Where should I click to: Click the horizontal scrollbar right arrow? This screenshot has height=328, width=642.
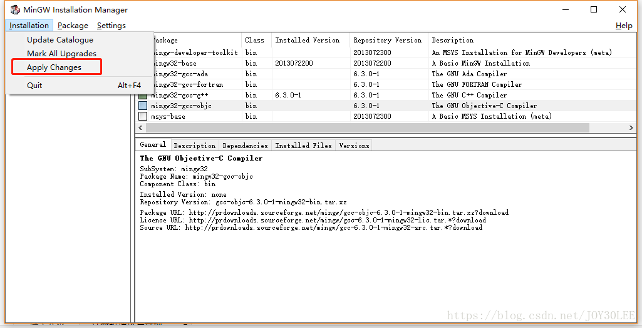[x=631, y=128]
